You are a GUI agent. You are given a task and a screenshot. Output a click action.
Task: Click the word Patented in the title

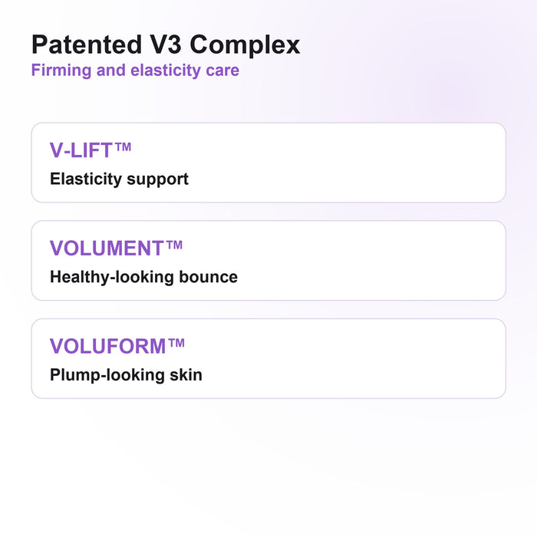(87, 44)
